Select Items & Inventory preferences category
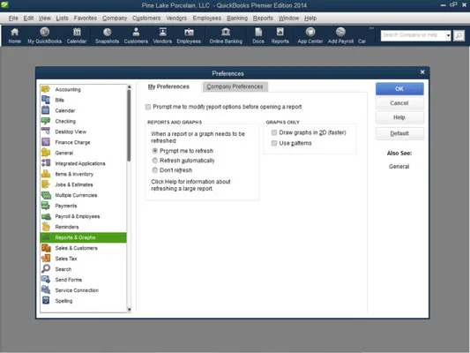This screenshot has height=353, width=470. 83,174
